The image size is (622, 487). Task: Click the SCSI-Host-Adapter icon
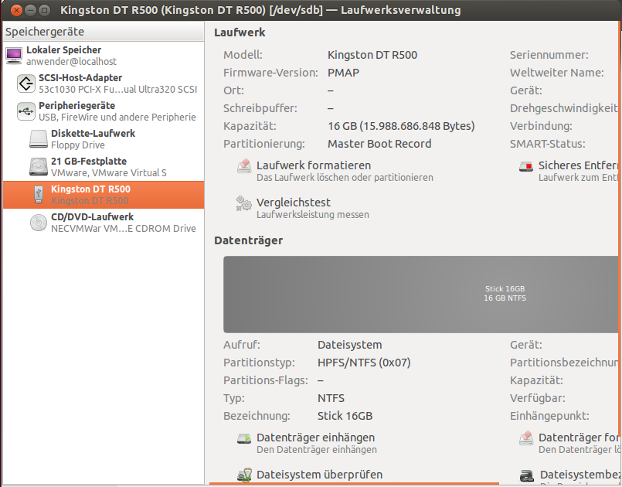[25, 83]
